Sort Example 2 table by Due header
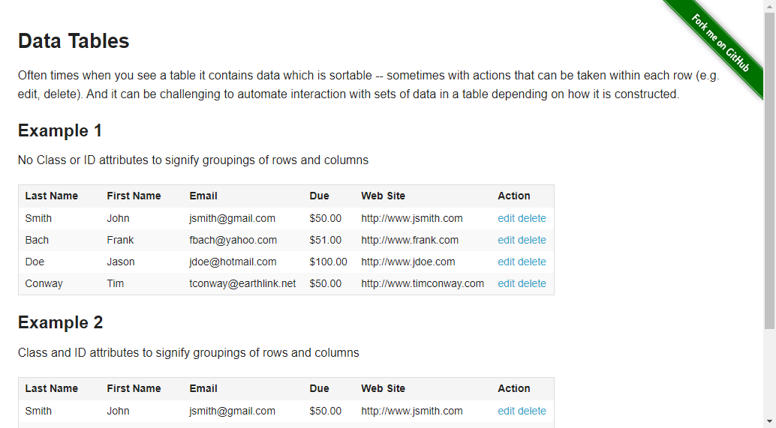This screenshot has width=776, height=428. pyautogui.click(x=319, y=388)
